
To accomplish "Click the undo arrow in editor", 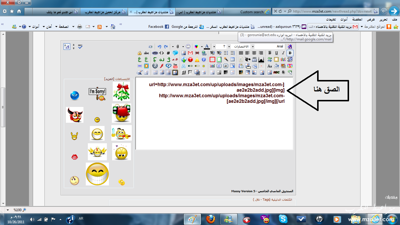I will 159,47.
